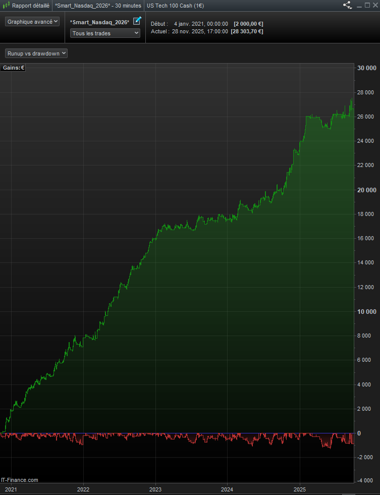This screenshot has width=380, height=495.
Task: Click the Gains: € label on chart
Action: tap(14, 68)
